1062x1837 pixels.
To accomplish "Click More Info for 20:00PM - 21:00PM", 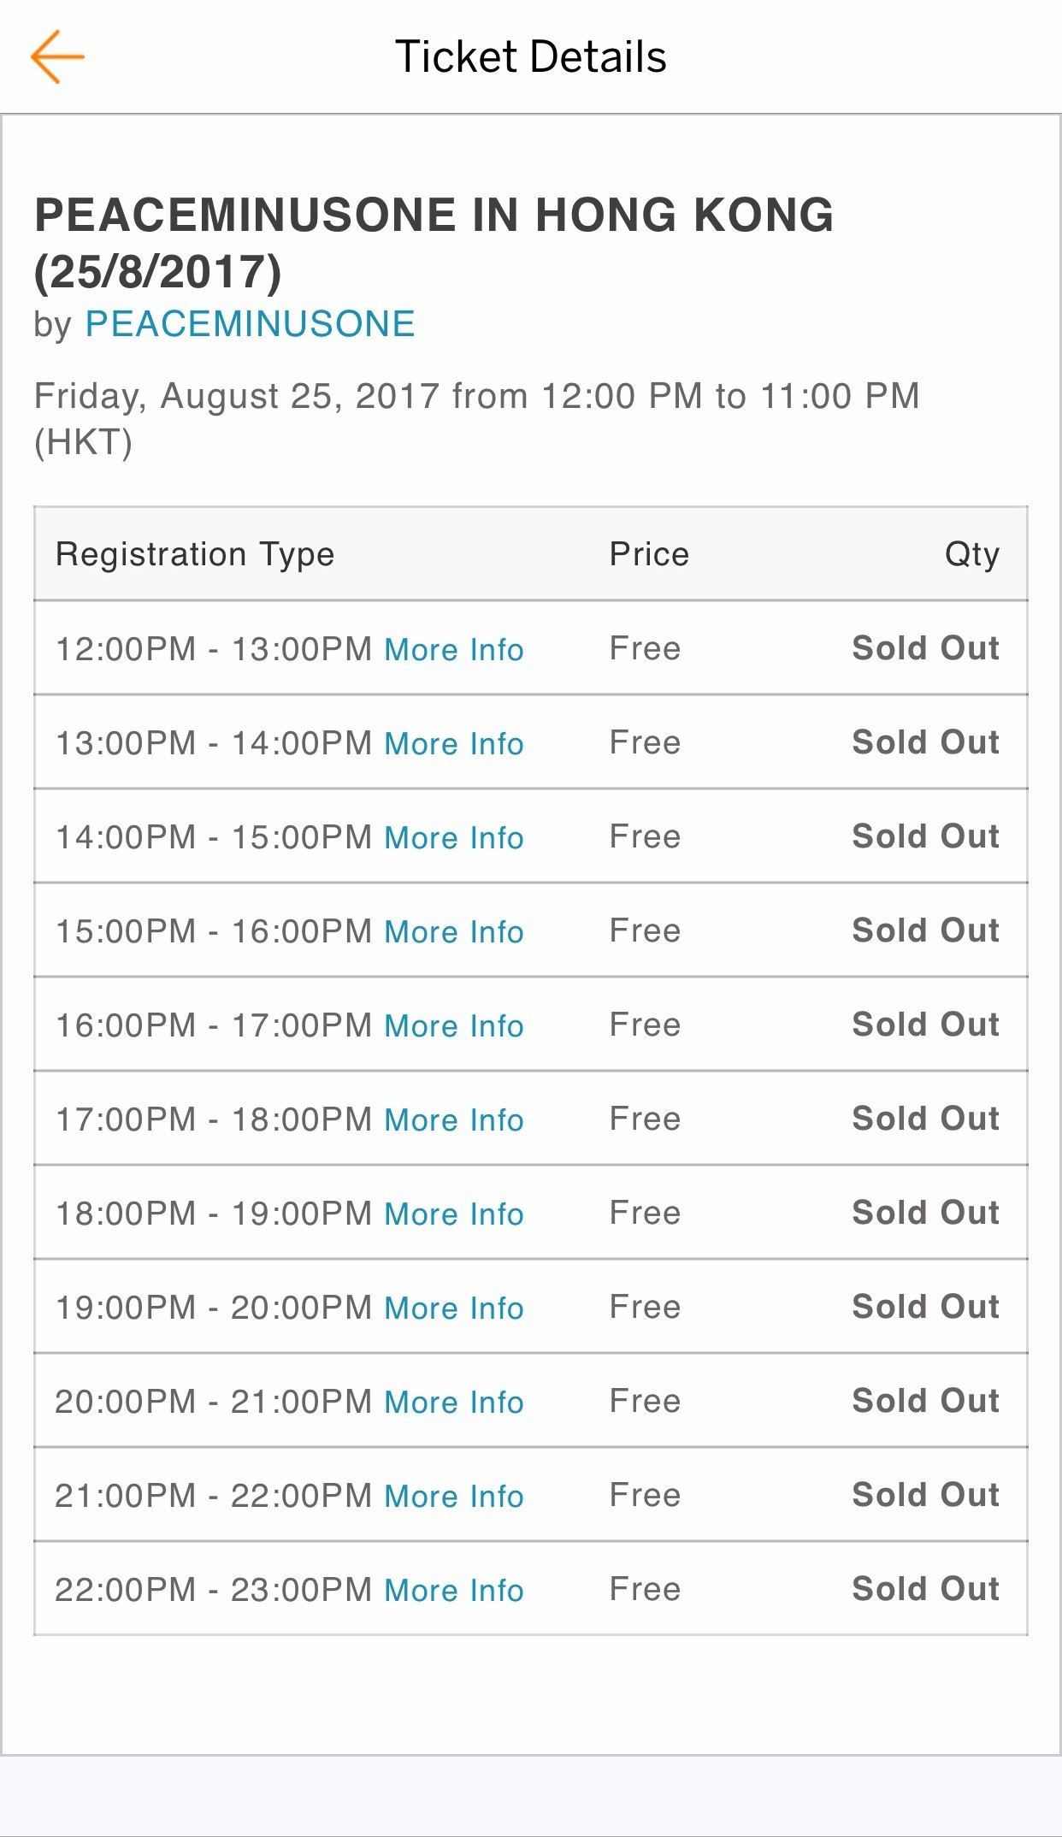I will [x=453, y=1403].
